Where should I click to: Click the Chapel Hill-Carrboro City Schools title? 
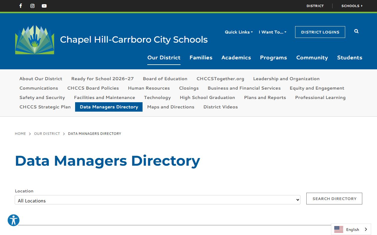134,40
